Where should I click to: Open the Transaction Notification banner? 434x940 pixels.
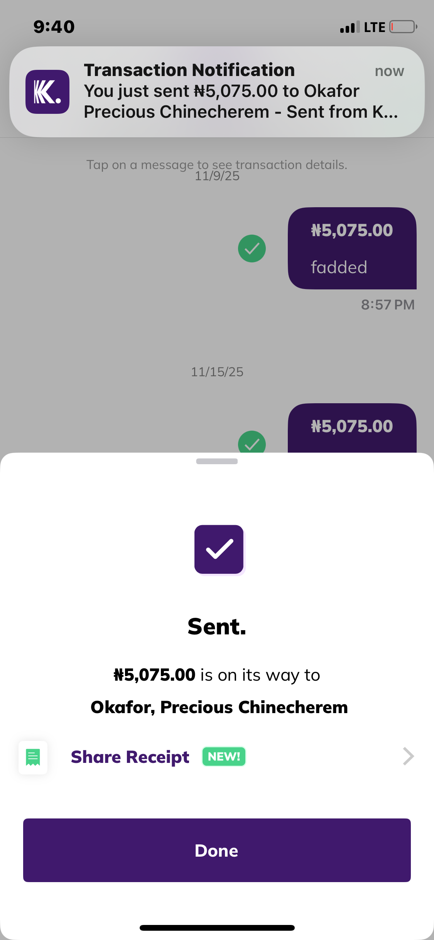(x=231, y=92)
